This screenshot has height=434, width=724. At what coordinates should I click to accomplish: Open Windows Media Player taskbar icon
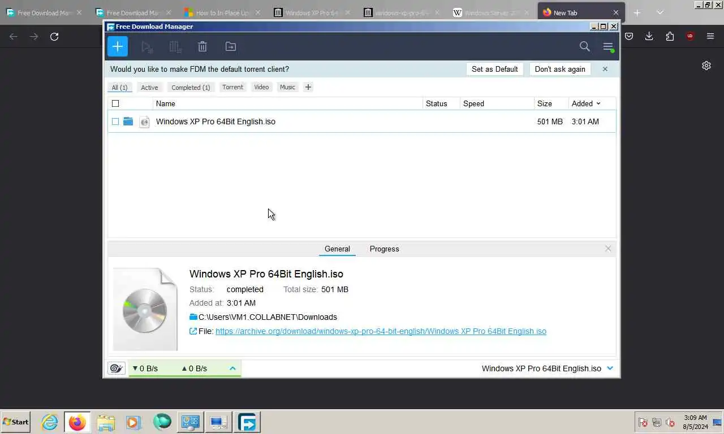click(133, 422)
